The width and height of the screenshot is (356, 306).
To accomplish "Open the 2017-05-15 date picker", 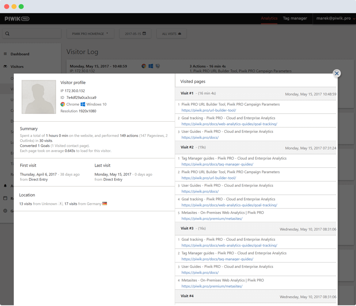I will tap(135, 34).
